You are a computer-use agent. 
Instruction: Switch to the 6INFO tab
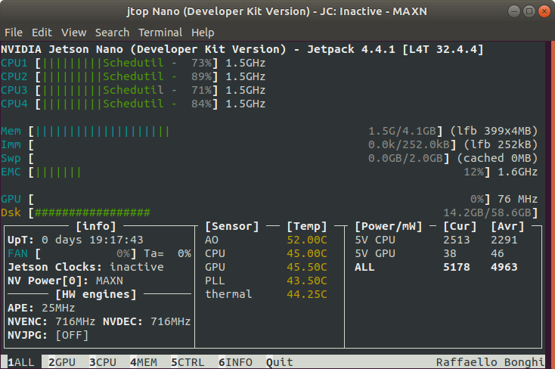[235, 362]
